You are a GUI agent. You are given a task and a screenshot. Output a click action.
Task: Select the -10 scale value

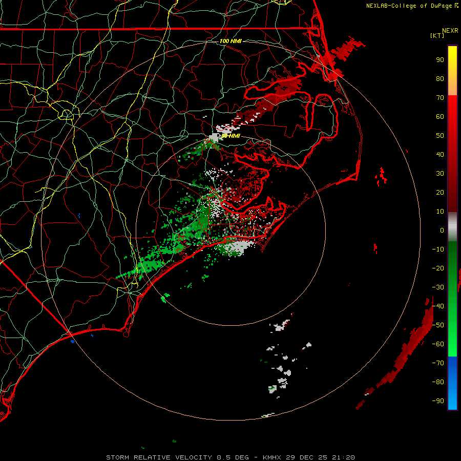click(x=438, y=249)
